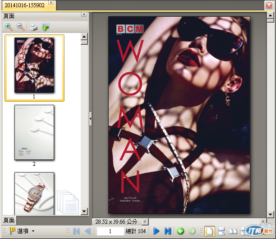Select the watch page thumbnail
276x239 pixels.
[x=34, y=193]
